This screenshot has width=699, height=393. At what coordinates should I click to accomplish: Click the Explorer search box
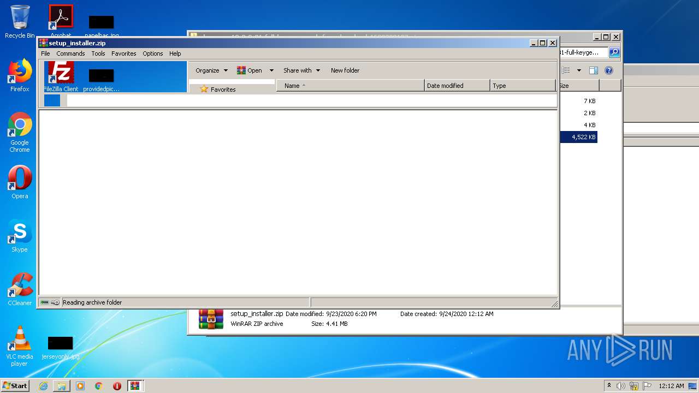pos(583,52)
